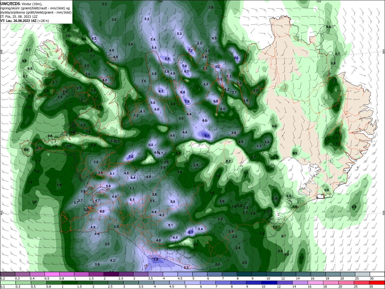Screen dimensions: 385x289
Task: Select the 7.6 rainfall value label
Action: pos(131,157)
